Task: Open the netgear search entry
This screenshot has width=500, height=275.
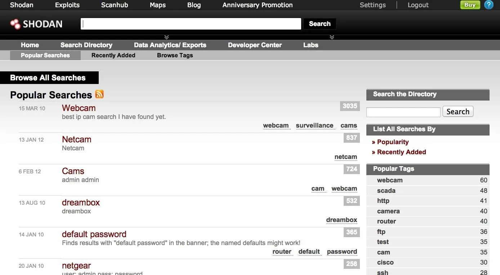Action: click(76, 266)
